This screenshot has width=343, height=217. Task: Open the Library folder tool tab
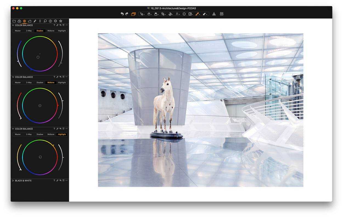tap(14, 21)
